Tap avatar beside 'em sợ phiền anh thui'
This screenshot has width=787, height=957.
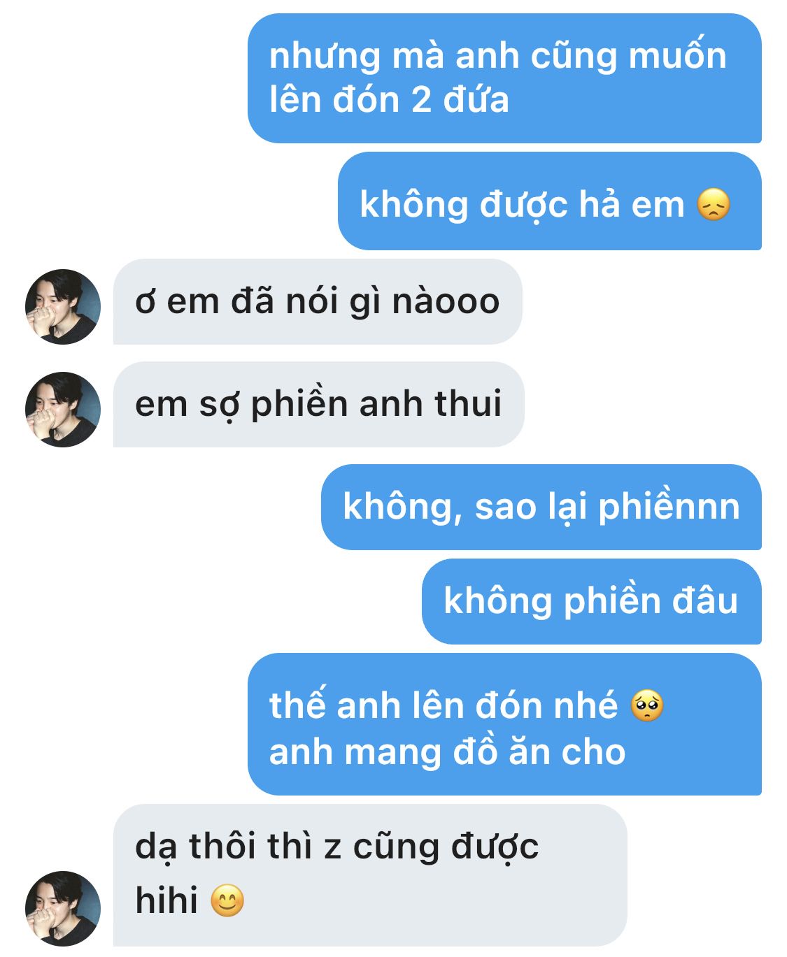63,409
